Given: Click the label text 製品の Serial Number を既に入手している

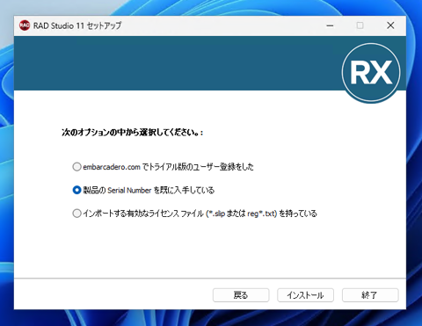Looking at the screenshot, I should pos(149,191).
